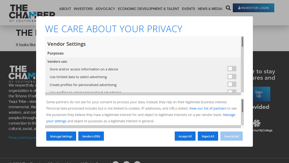Click The Chamber logo in the footer
The height and width of the screenshot is (163, 289).
(x=22, y=74)
